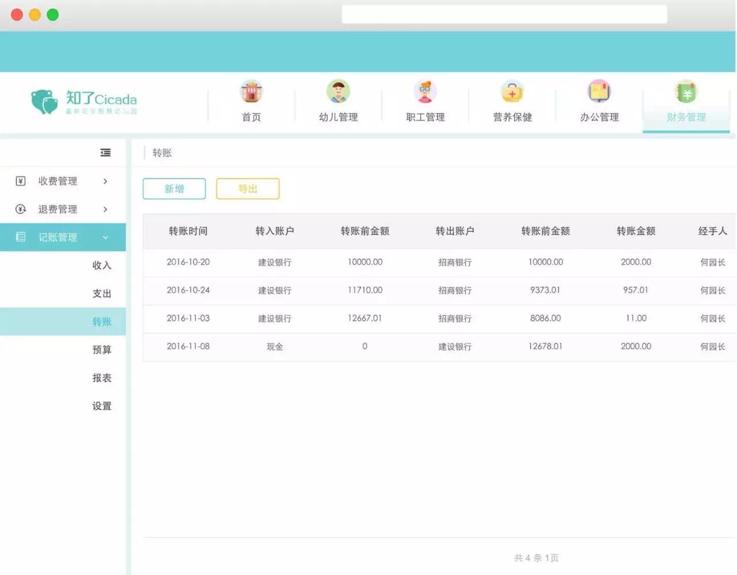Maximize the window with the green button
This screenshot has height=575, width=737.
(x=53, y=15)
